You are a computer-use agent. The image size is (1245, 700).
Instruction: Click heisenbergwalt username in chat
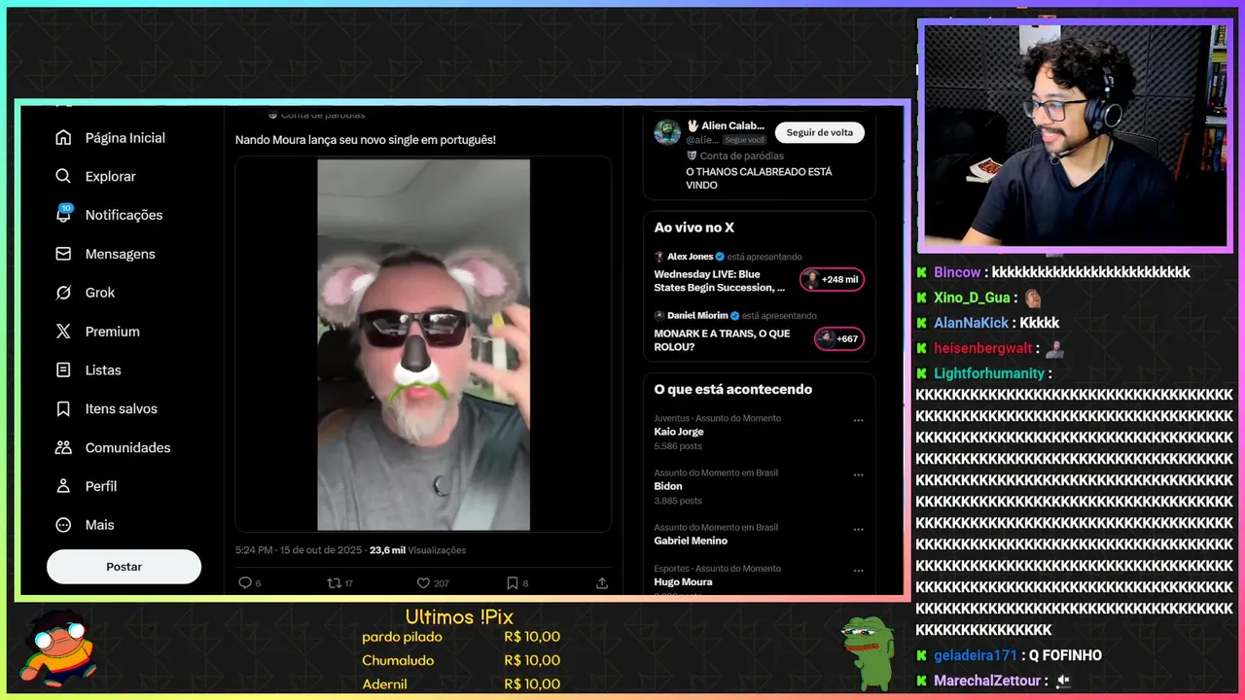[982, 348]
